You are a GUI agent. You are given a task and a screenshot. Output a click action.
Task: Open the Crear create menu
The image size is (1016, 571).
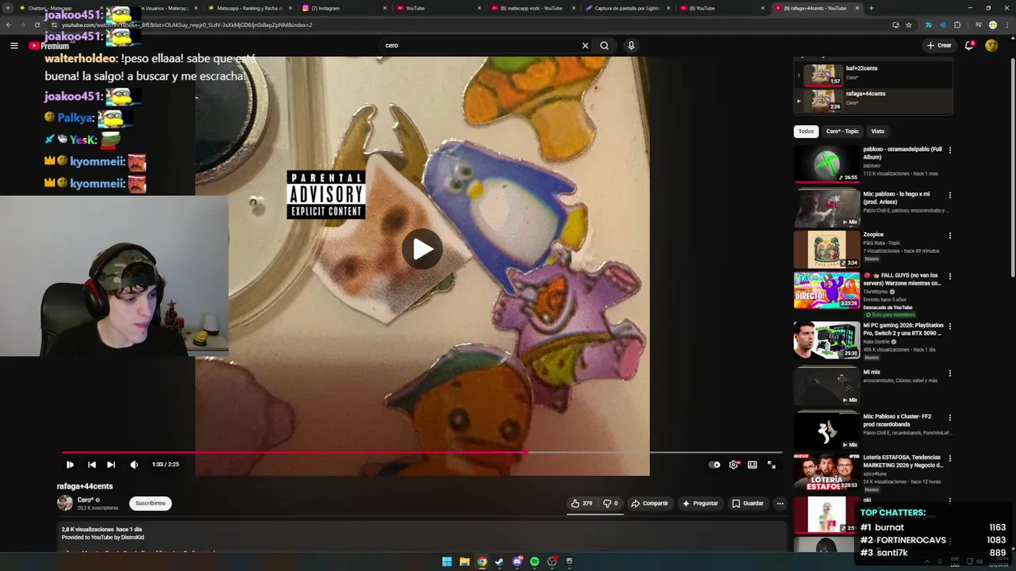pos(939,45)
